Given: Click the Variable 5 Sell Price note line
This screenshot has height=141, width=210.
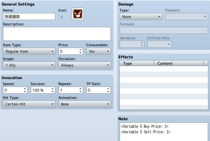Looking at the screenshot, I should (146, 132).
